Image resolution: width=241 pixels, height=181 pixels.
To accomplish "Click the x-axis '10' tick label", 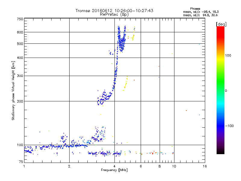I will [174, 166].
